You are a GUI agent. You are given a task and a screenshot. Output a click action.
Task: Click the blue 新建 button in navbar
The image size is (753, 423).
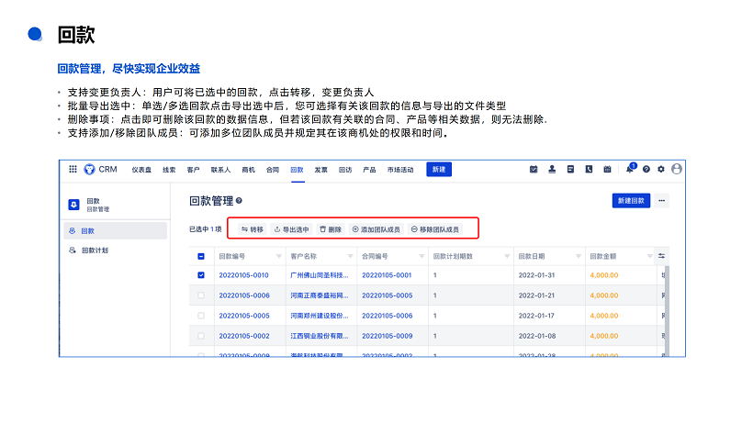point(439,170)
